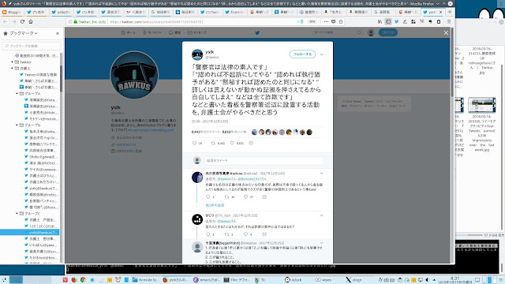Focus the bookmarks search field
This screenshot has height=284, width=505.
point(32,46)
